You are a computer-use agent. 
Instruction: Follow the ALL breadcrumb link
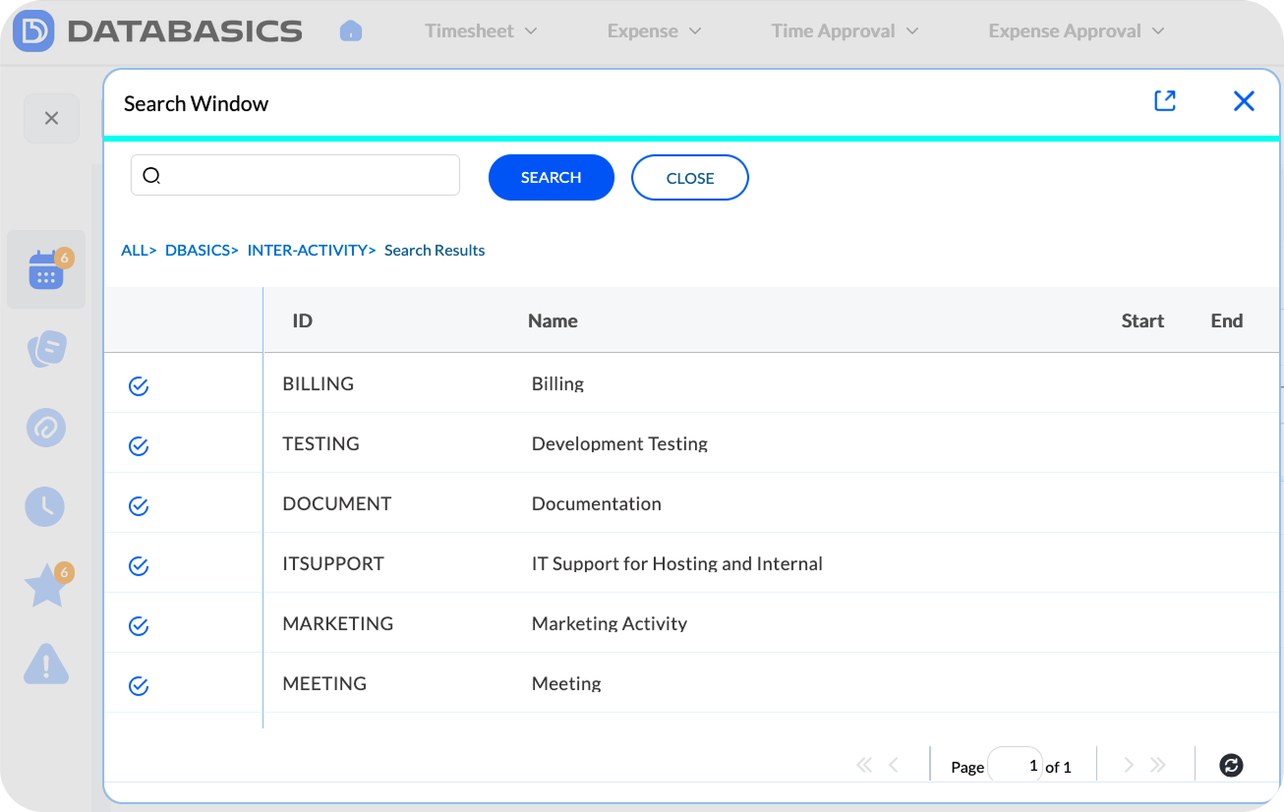pos(139,250)
